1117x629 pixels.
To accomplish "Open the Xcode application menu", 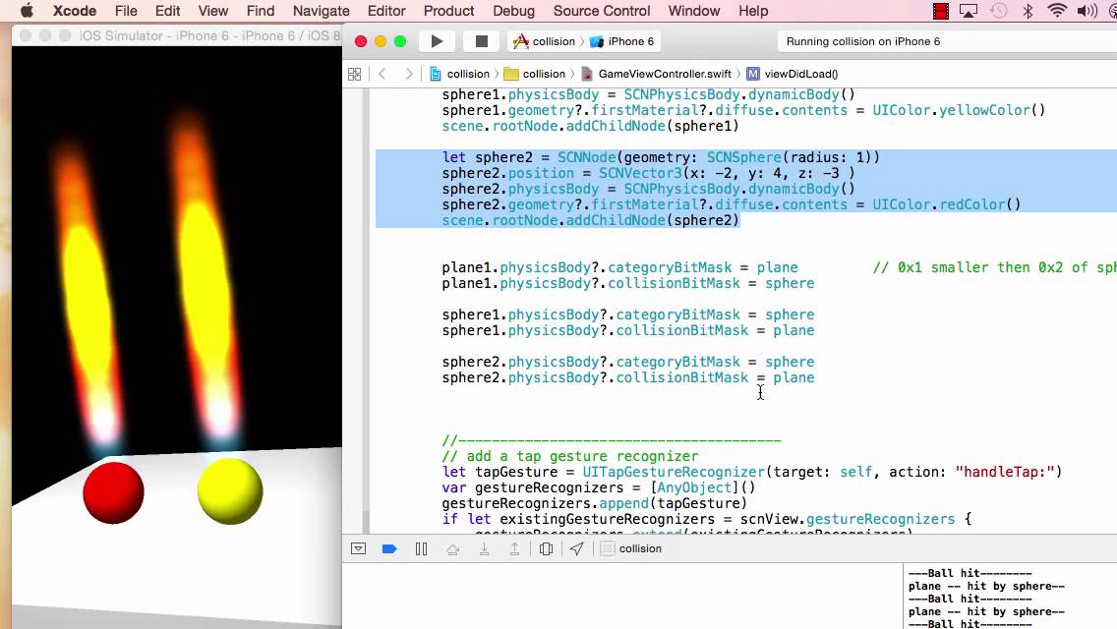I will [x=74, y=11].
